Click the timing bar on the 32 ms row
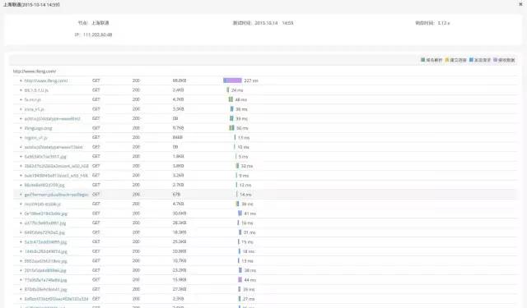Viewport: 527px width, 308px height. tap(238, 166)
